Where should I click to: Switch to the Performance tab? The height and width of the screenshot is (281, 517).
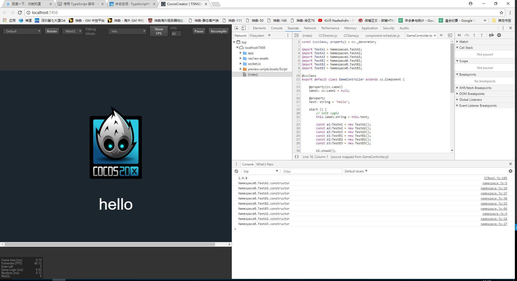330,28
